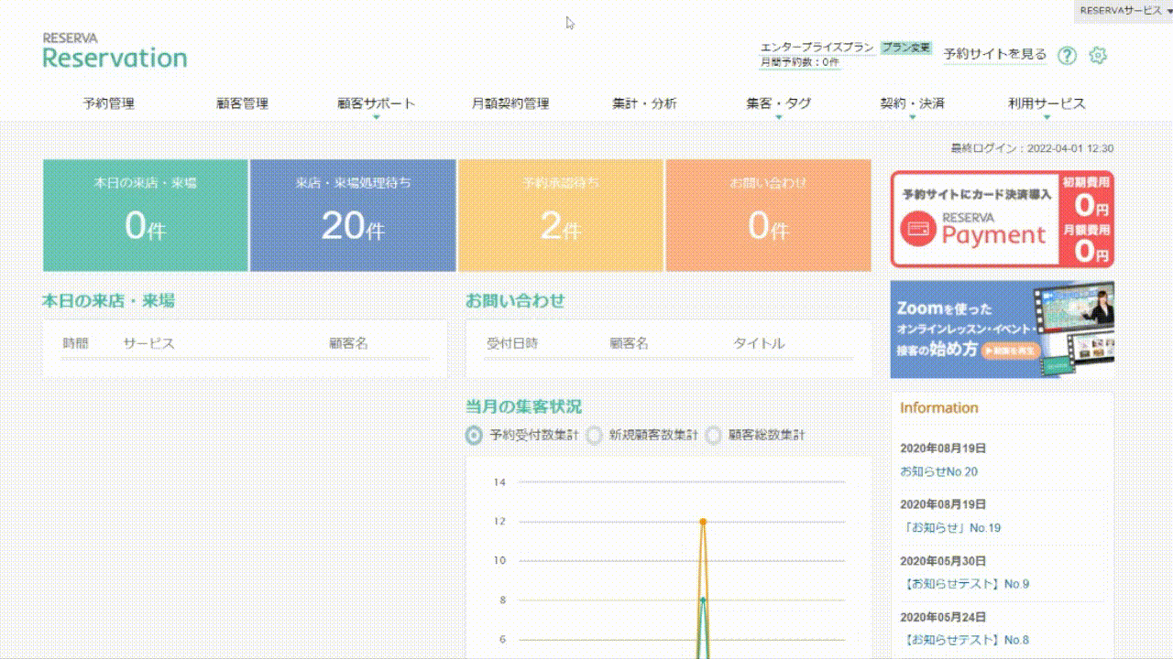Click the 受付日時 column header
Viewport: 1173px width, 659px height.
click(512, 343)
